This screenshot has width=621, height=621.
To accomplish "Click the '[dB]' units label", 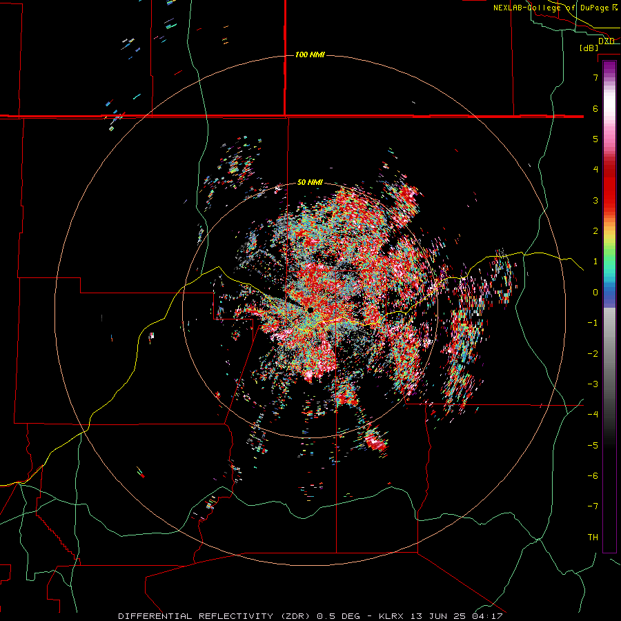I will [x=589, y=48].
